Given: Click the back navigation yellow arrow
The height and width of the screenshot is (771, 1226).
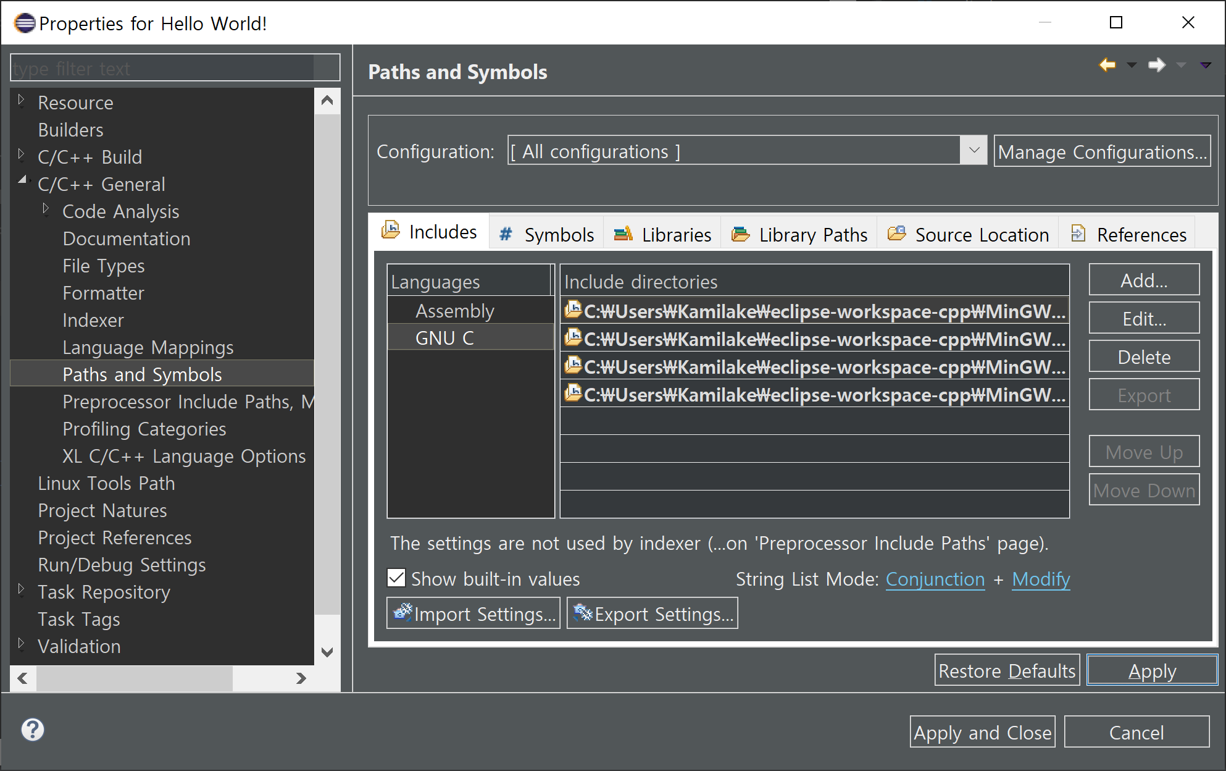Looking at the screenshot, I should (1107, 65).
